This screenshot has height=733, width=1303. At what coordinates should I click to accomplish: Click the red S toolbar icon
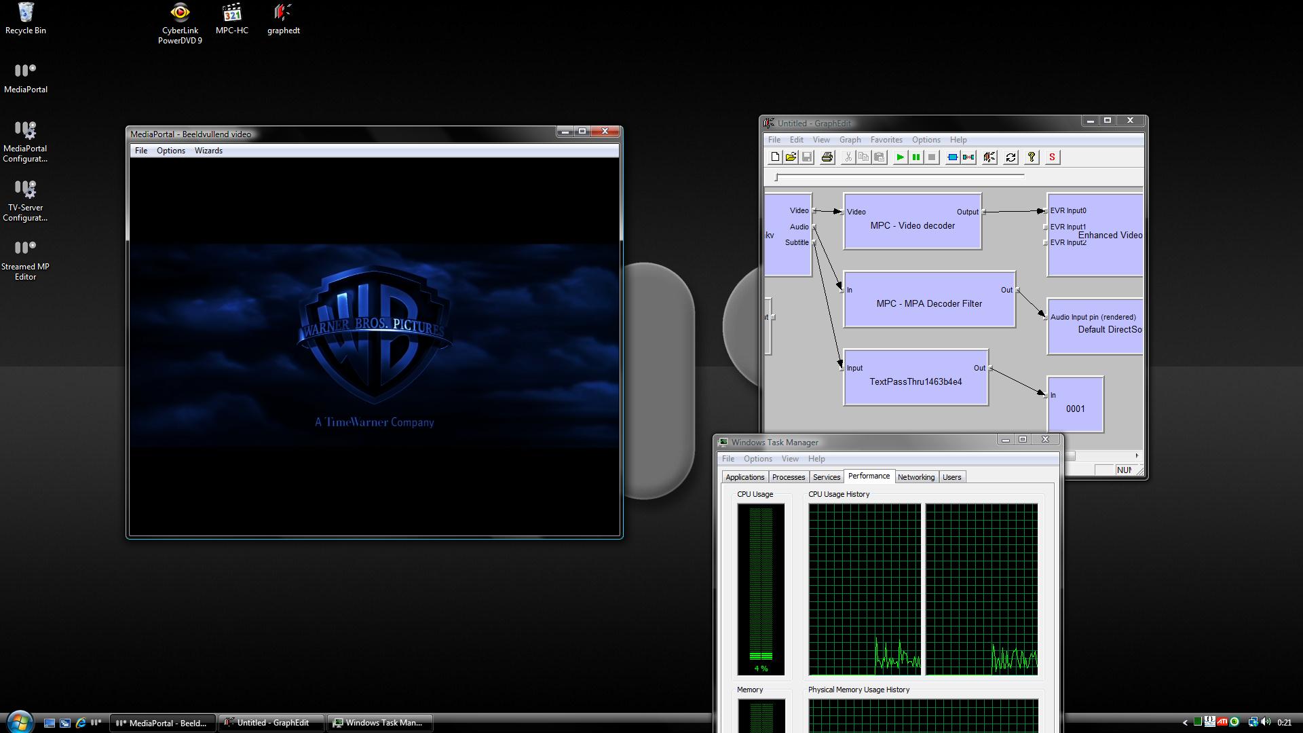(x=1052, y=157)
